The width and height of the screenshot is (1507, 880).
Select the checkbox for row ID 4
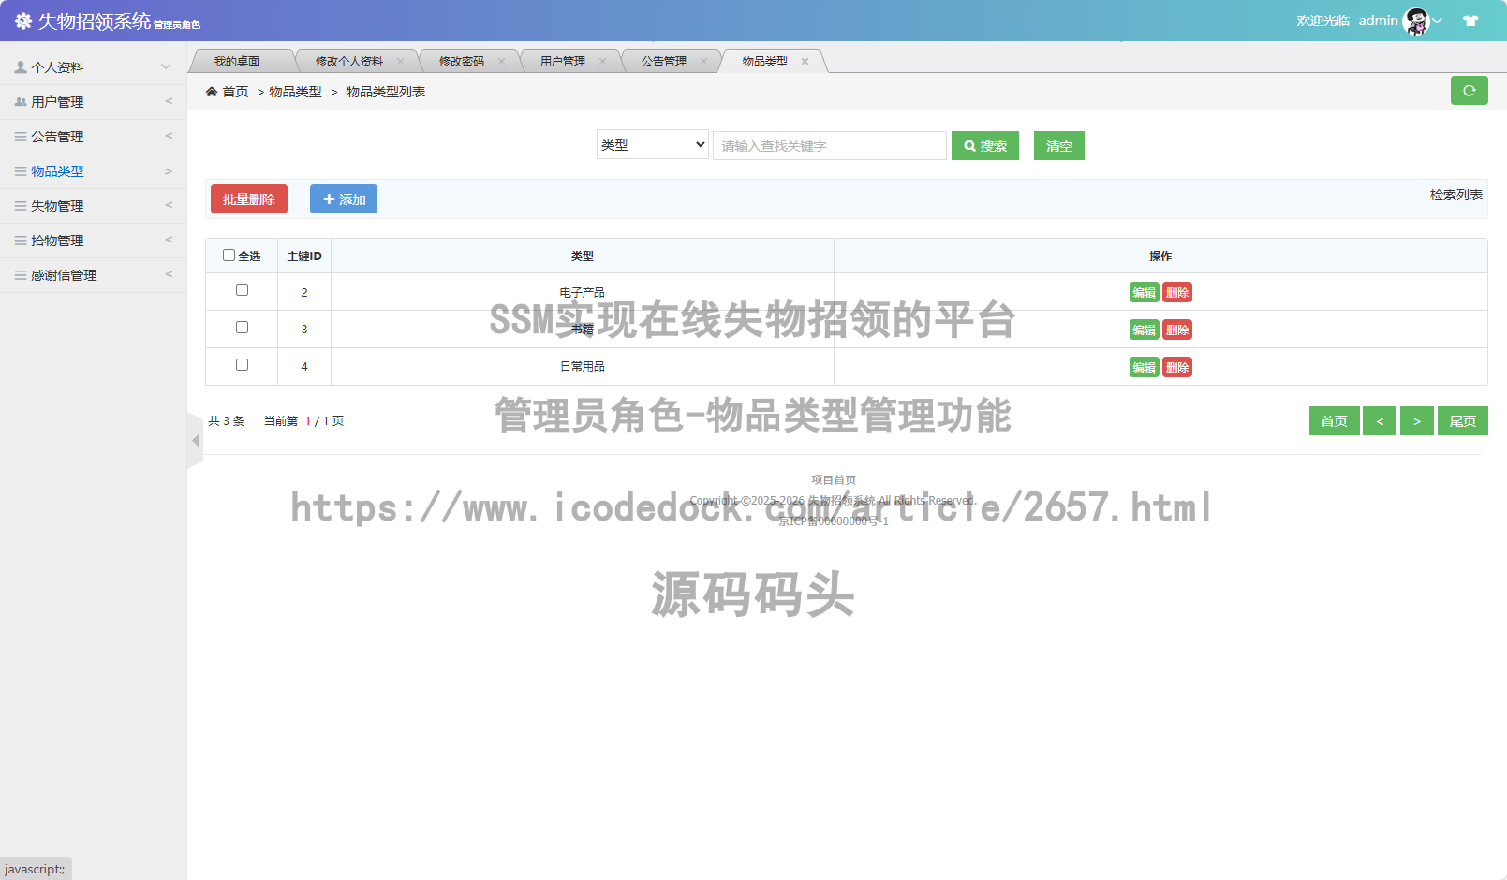click(242, 365)
